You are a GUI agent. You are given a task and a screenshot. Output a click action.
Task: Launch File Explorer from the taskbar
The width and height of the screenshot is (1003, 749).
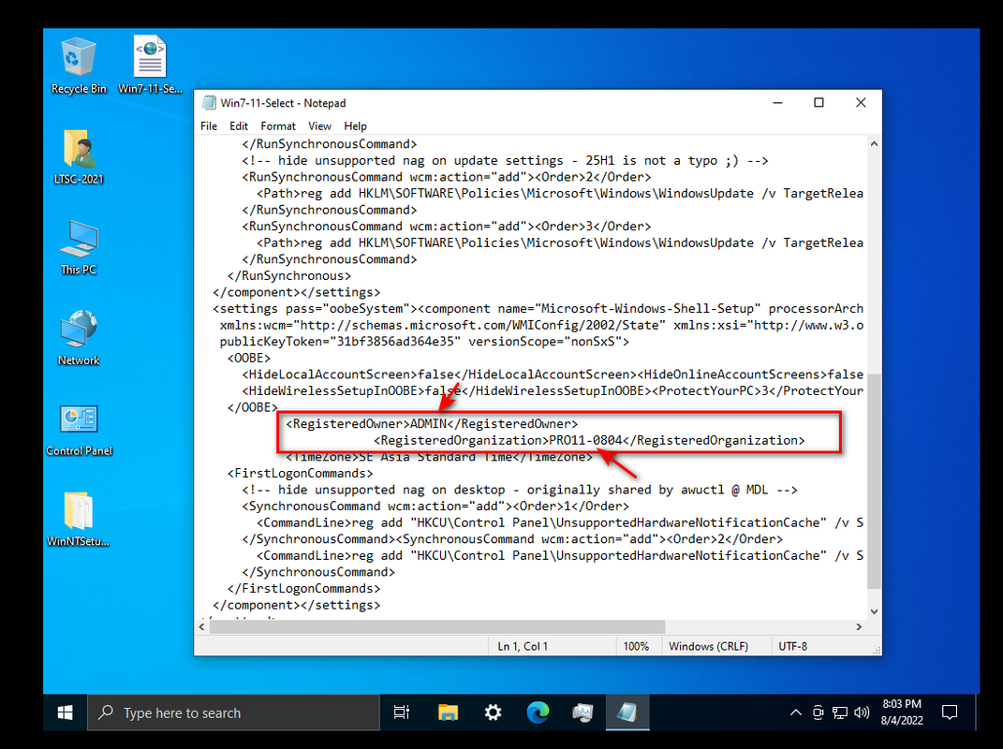coord(448,712)
